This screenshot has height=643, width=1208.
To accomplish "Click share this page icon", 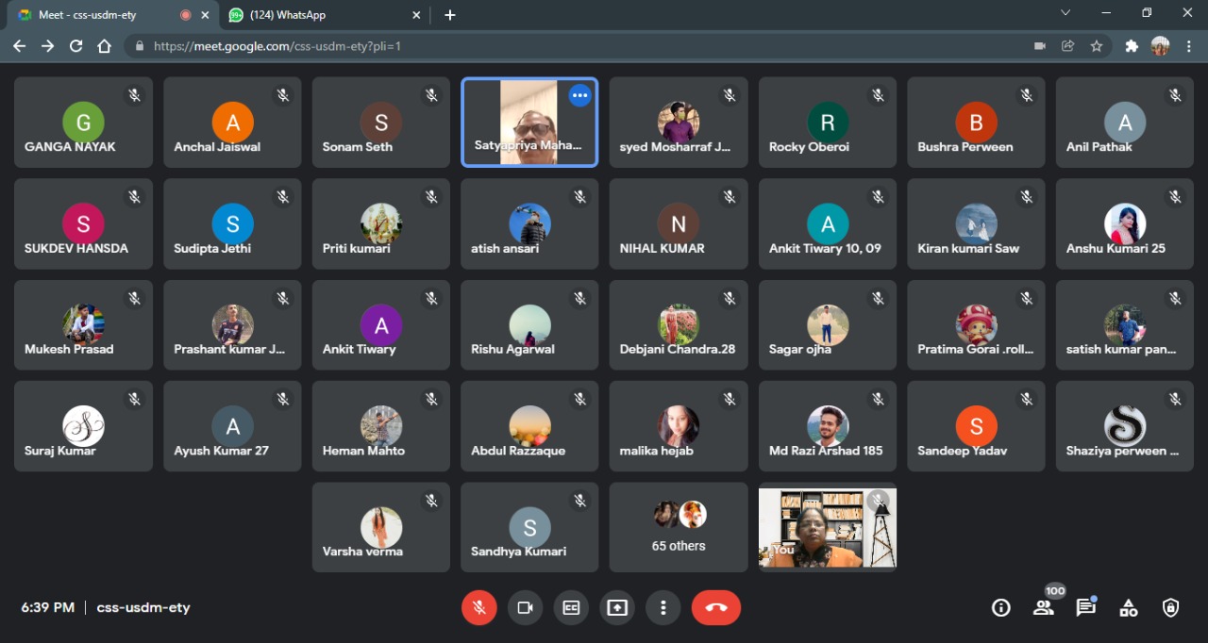I will (x=1067, y=45).
